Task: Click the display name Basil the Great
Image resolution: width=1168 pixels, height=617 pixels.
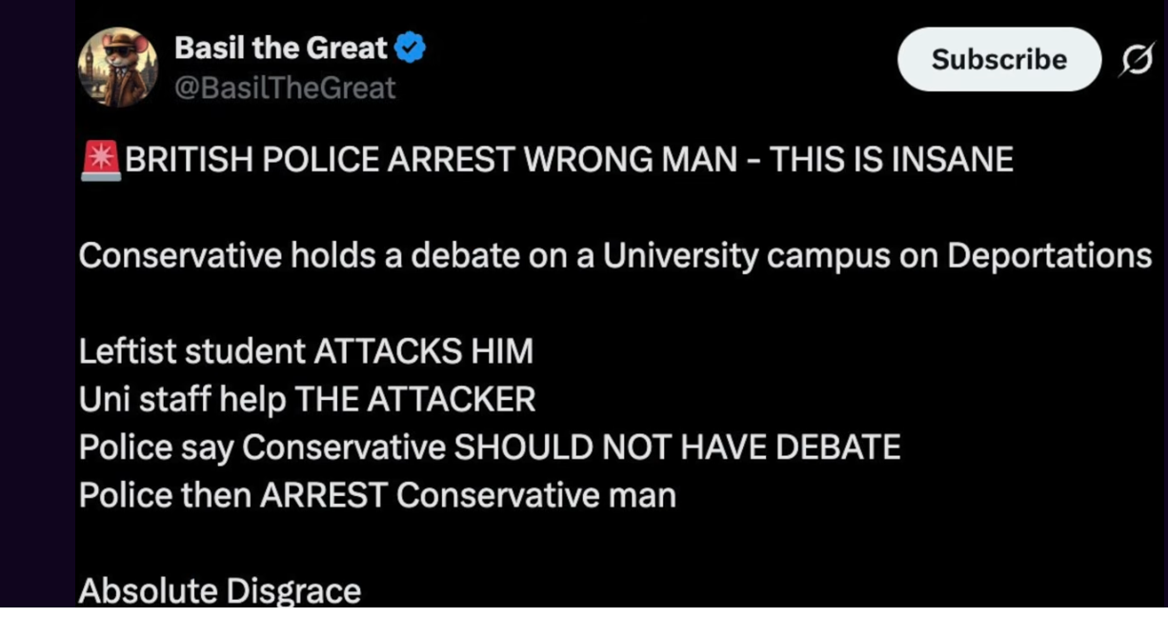Action: click(x=281, y=45)
